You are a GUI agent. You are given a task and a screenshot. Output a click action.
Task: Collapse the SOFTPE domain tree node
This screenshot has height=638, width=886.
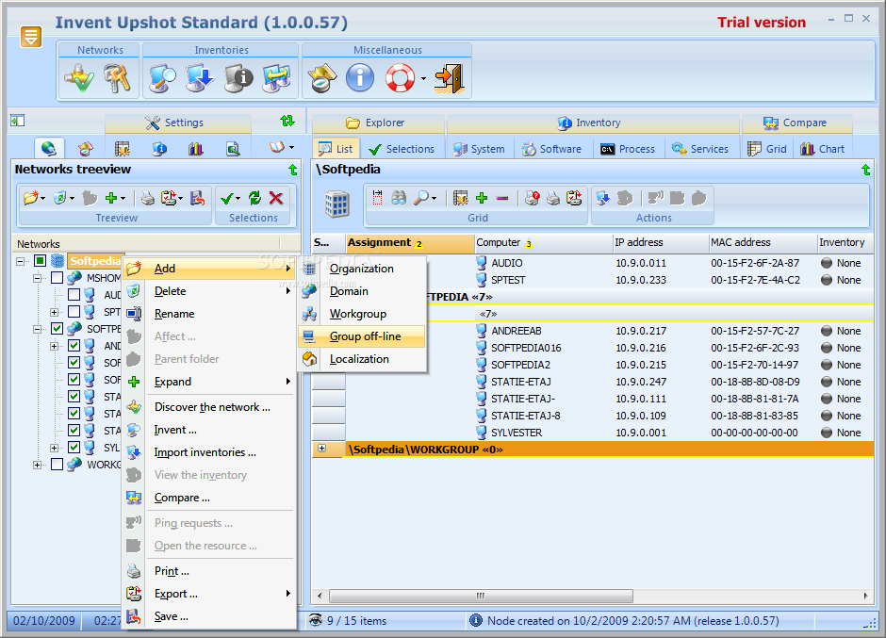(x=38, y=329)
